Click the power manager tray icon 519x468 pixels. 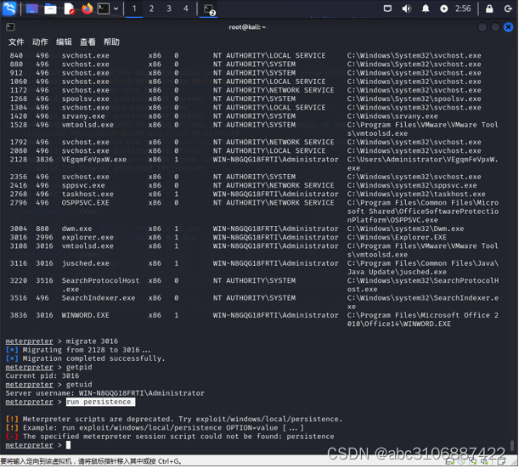(x=444, y=8)
